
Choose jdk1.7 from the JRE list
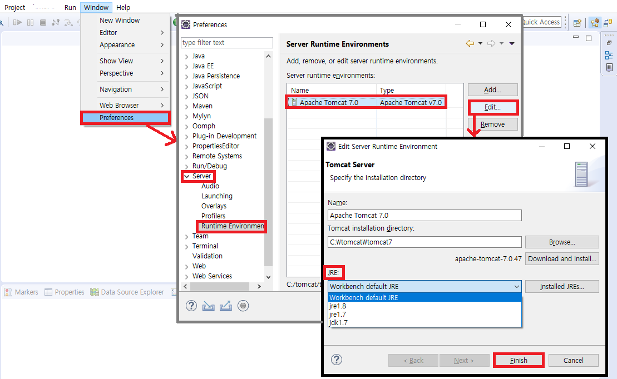coord(424,322)
